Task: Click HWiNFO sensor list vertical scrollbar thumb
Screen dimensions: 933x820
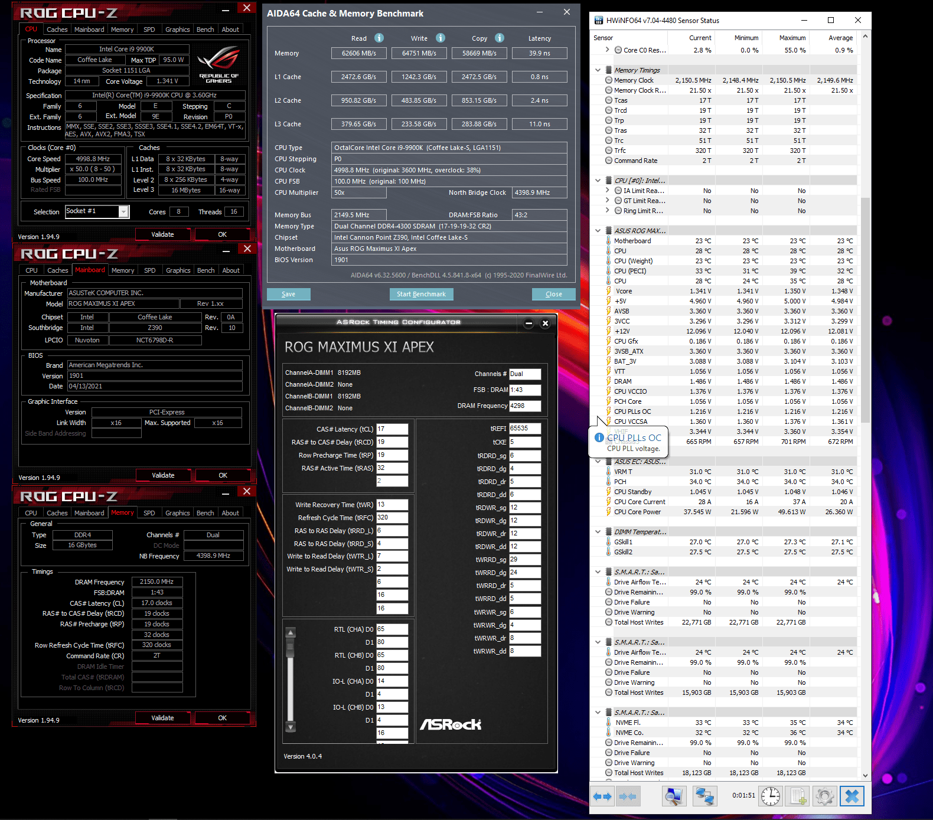Action: coord(866,310)
